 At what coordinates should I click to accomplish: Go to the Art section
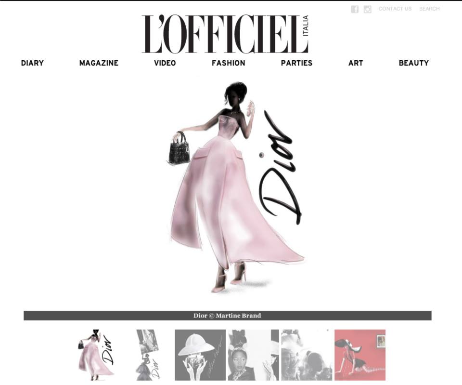[x=356, y=63]
